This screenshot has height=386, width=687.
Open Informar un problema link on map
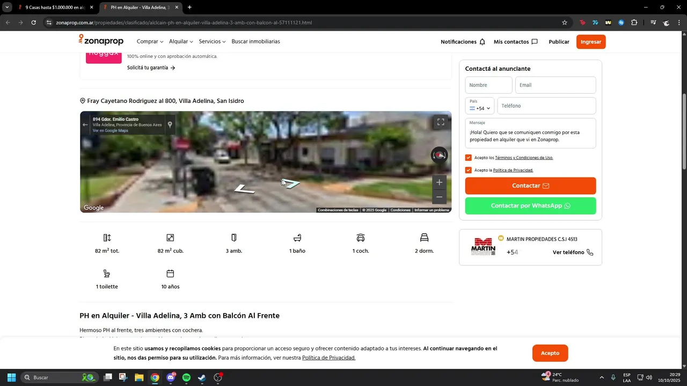[x=432, y=210]
